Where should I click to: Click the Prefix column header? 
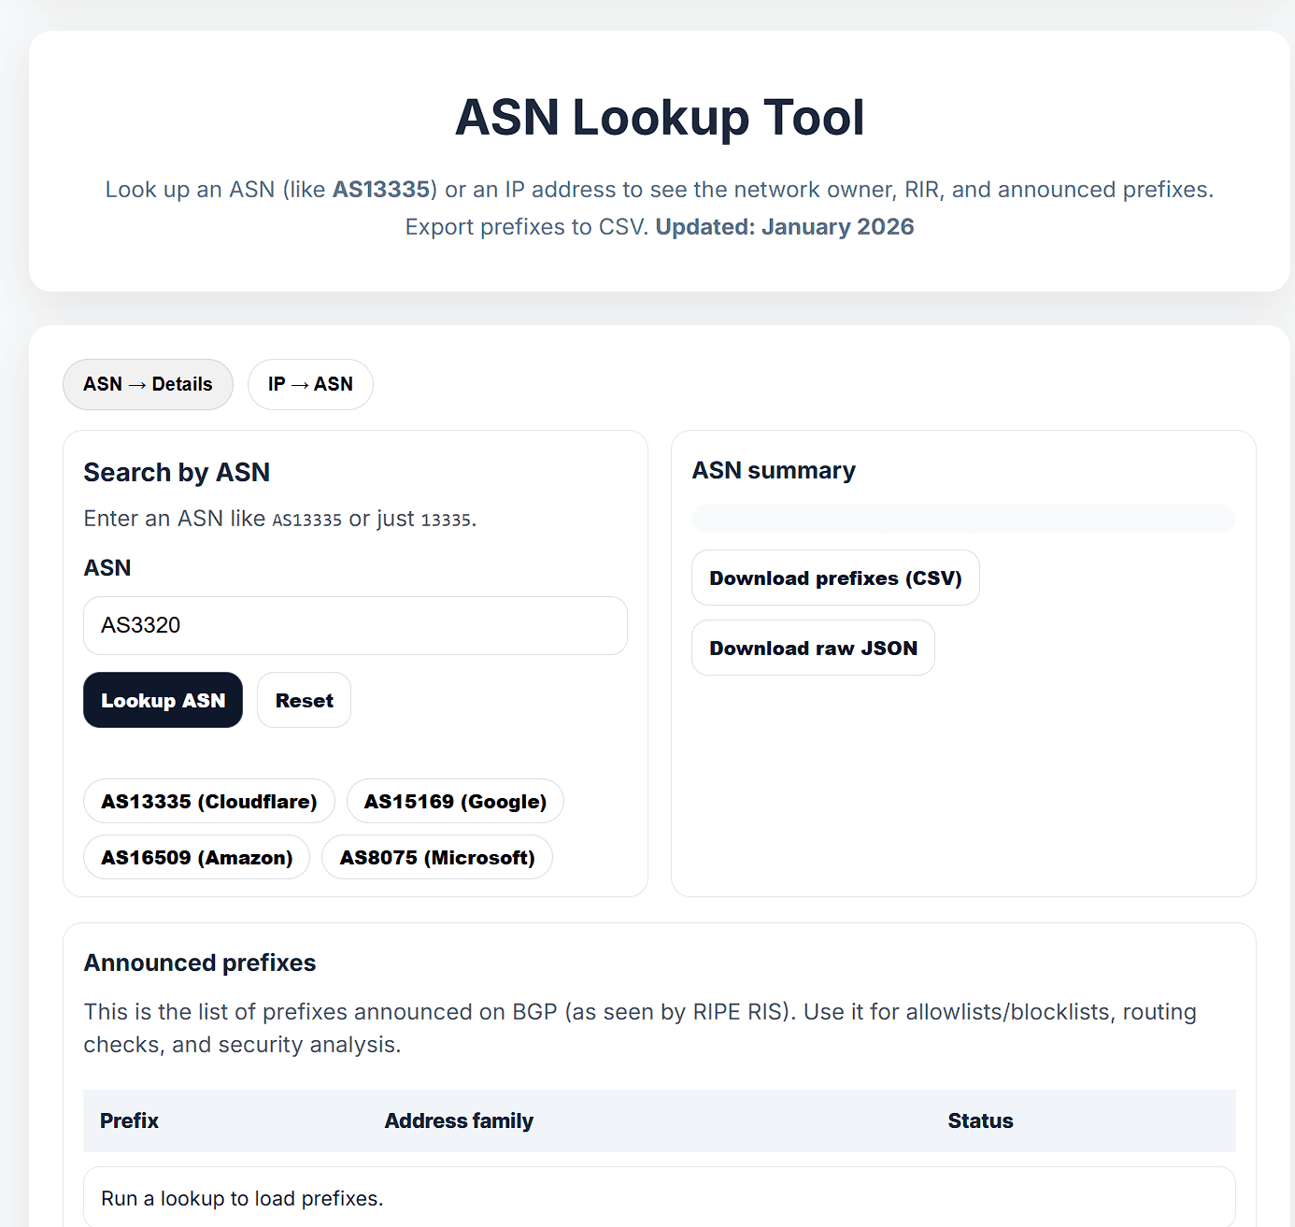click(129, 1120)
